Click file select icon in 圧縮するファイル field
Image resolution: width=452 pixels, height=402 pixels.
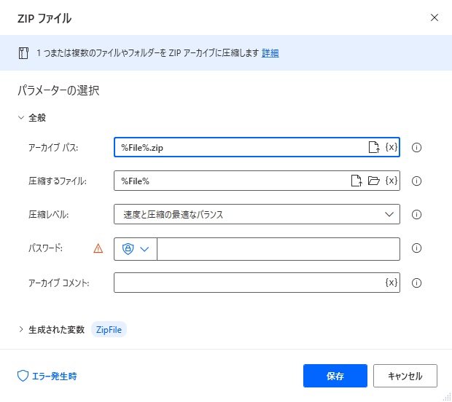point(356,181)
